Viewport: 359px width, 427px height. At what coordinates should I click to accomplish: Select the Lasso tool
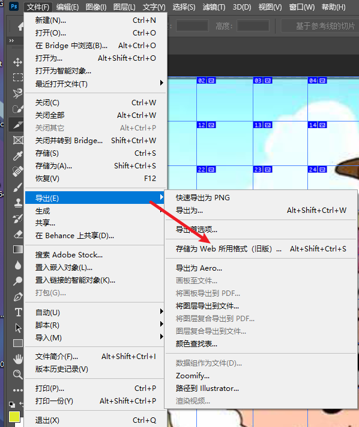17,93
